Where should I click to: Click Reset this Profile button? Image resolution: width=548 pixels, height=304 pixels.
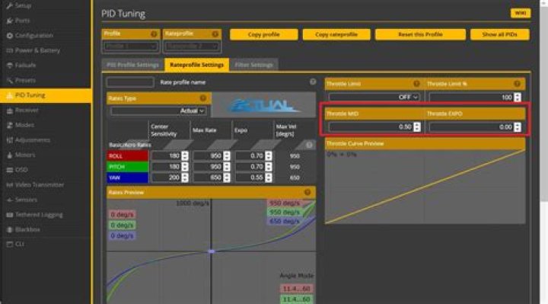pyautogui.click(x=420, y=34)
